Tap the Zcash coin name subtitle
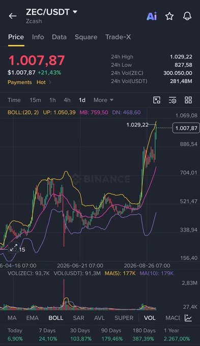The height and width of the screenshot is (346, 200). (34, 21)
